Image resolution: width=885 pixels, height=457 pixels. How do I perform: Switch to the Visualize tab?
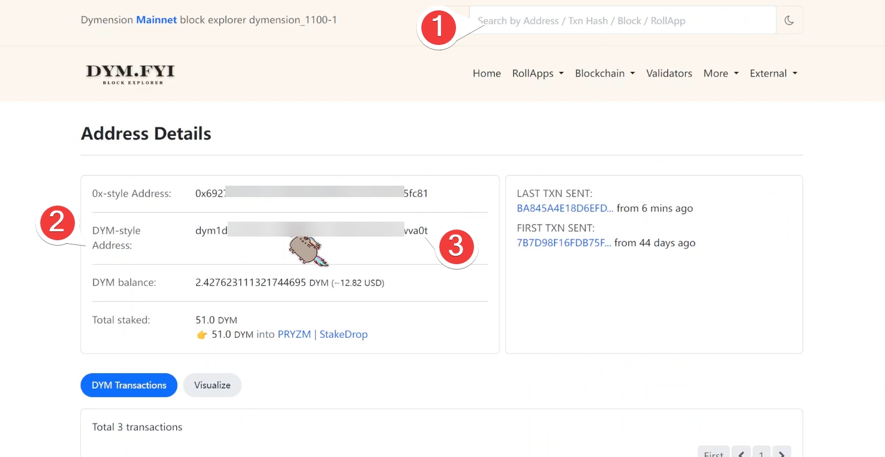pos(212,385)
